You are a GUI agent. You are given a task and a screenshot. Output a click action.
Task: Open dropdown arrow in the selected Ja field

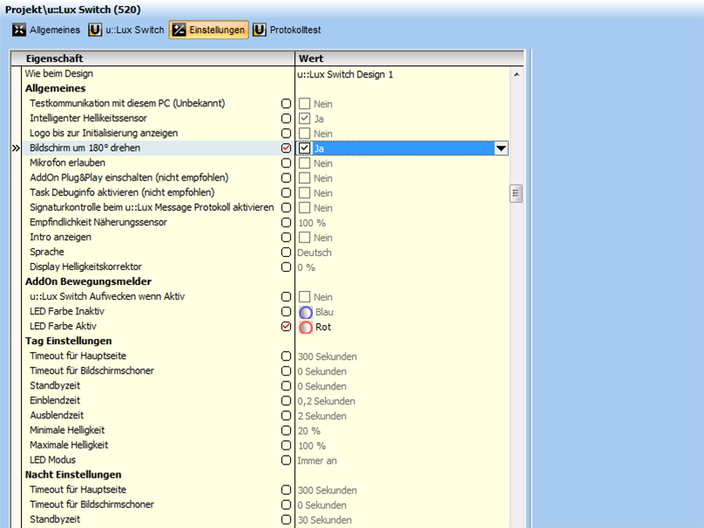coord(501,149)
